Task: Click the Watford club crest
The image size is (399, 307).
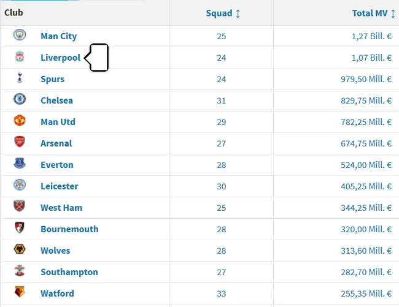Action: point(20,292)
